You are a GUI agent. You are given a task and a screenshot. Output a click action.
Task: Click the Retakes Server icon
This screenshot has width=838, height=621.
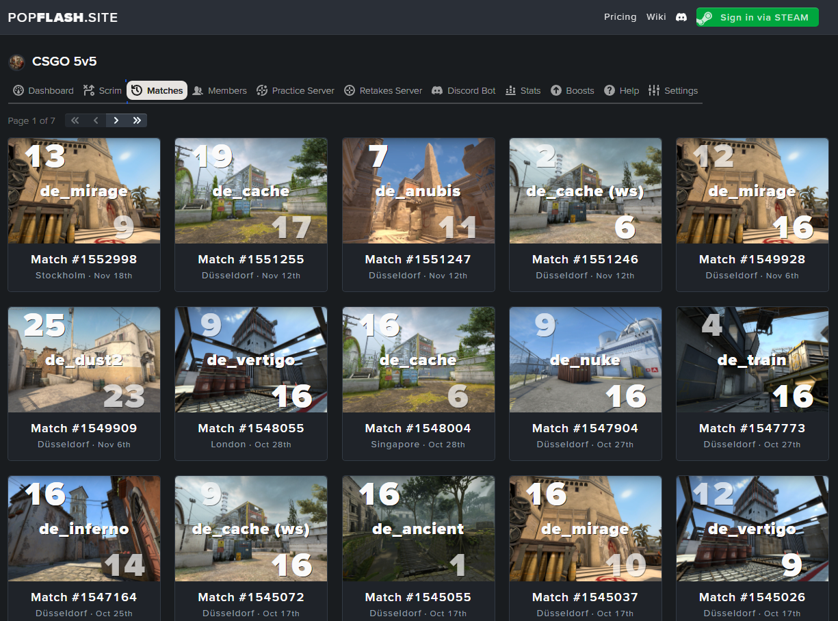[x=350, y=90]
